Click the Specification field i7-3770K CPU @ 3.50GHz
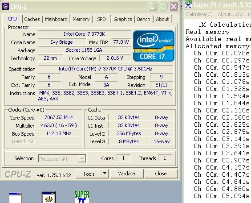The image size is (251, 203). coord(105,69)
